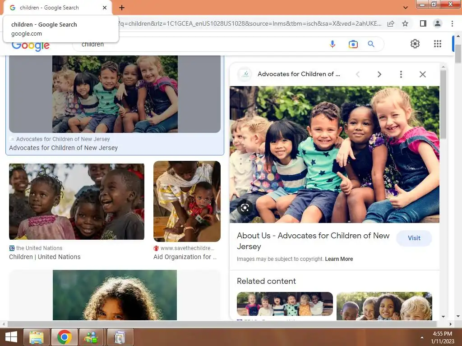
Task: Expand the tab search dropdown arrow
Action: tap(406, 8)
